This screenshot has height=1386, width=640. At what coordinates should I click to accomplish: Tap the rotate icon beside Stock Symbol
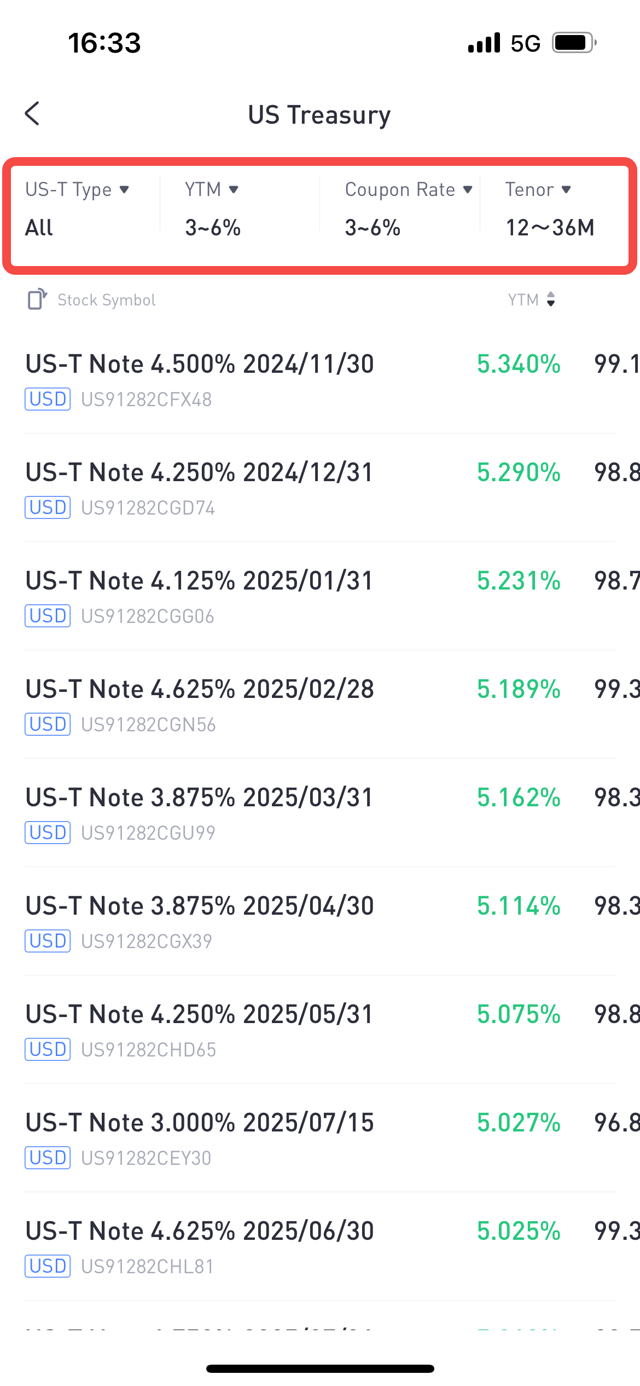[37, 299]
